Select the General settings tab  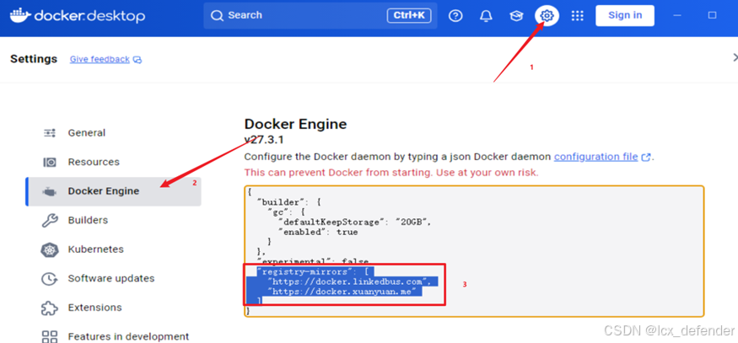[x=113, y=133]
